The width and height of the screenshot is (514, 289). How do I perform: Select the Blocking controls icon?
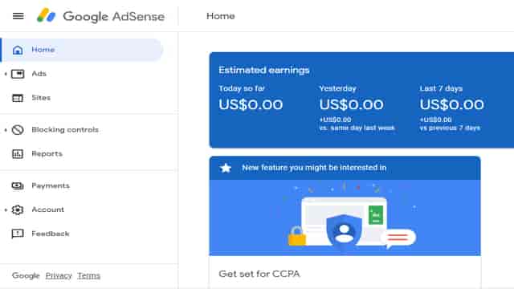[x=18, y=130]
